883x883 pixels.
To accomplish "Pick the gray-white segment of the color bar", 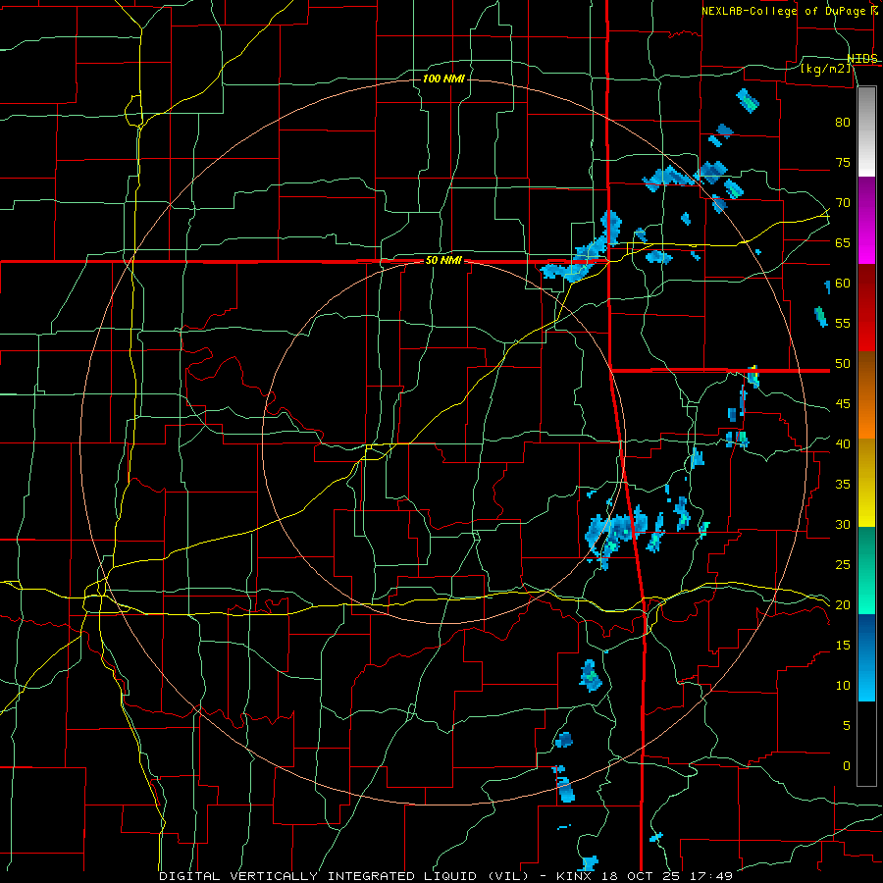I will (x=866, y=131).
